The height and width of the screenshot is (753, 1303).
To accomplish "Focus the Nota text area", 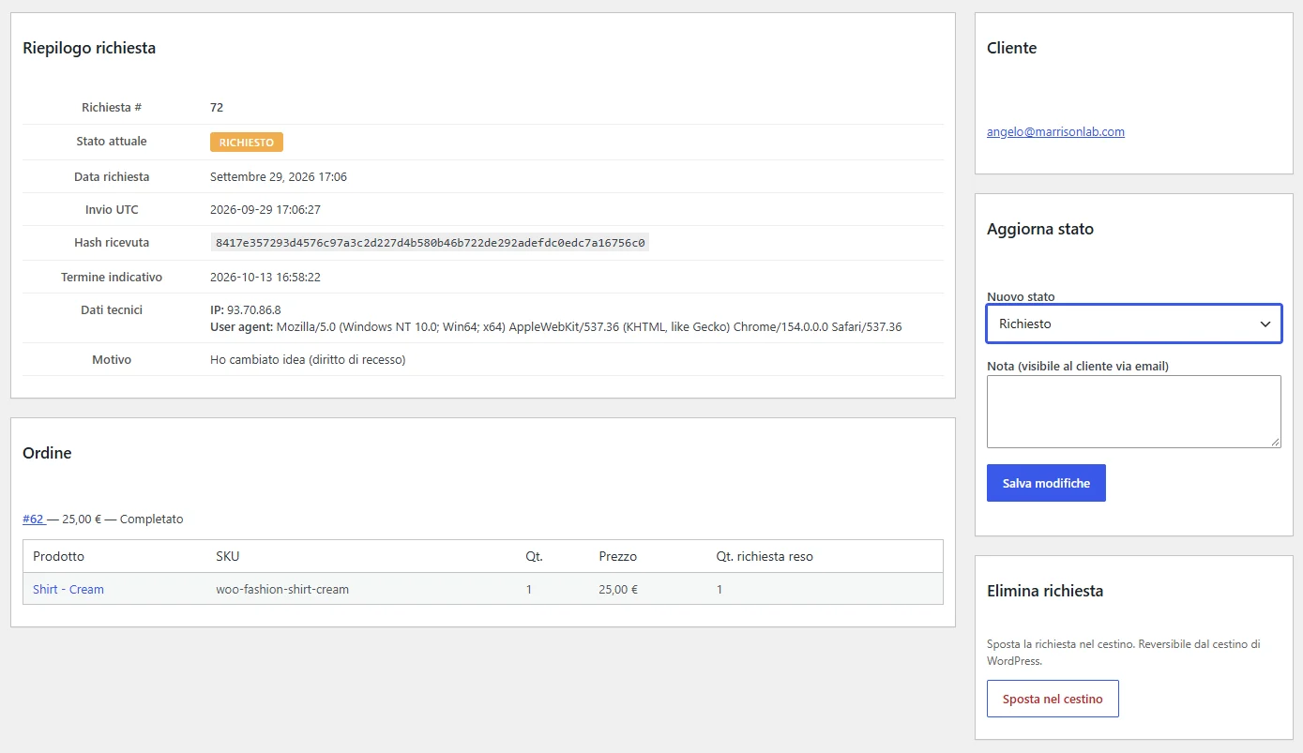I will tap(1133, 412).
